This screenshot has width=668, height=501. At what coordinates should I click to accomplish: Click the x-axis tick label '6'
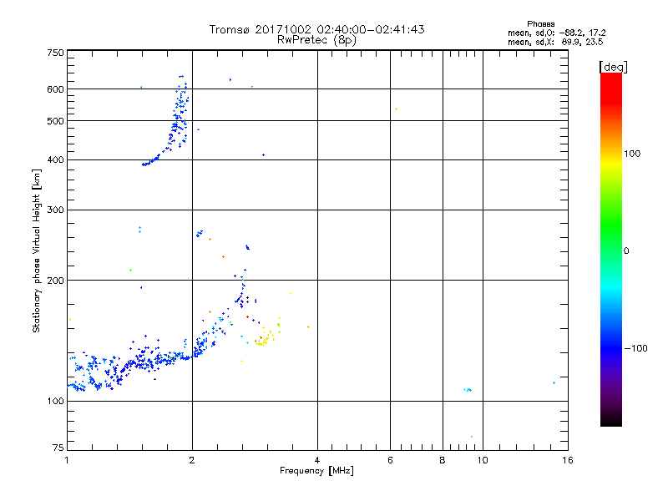tap(390, 460)
